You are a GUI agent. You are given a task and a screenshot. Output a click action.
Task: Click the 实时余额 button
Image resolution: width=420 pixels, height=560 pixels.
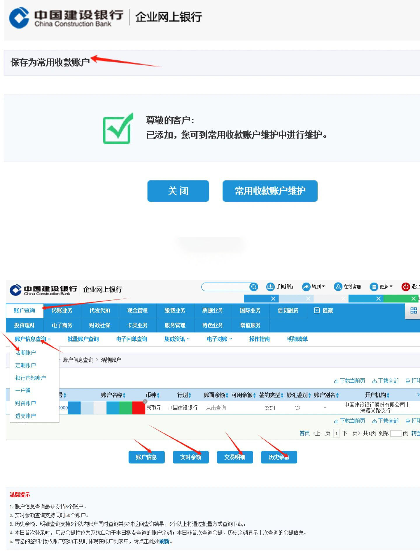click(191, 457)
